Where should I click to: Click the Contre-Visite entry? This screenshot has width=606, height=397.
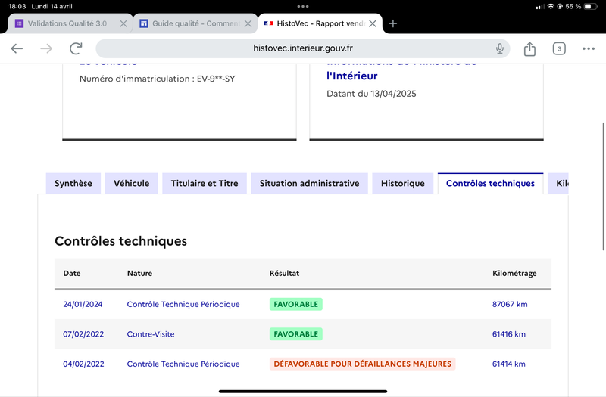coord(151,334)
